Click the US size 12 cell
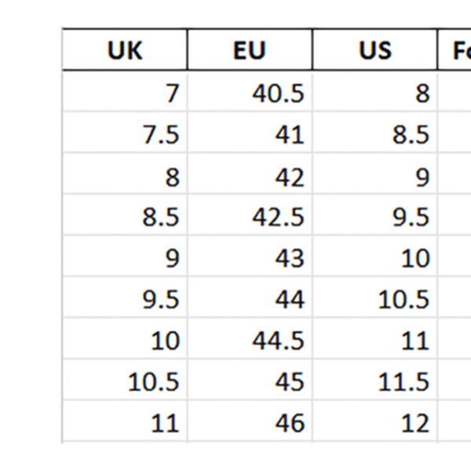 click(x=374, y=423)
